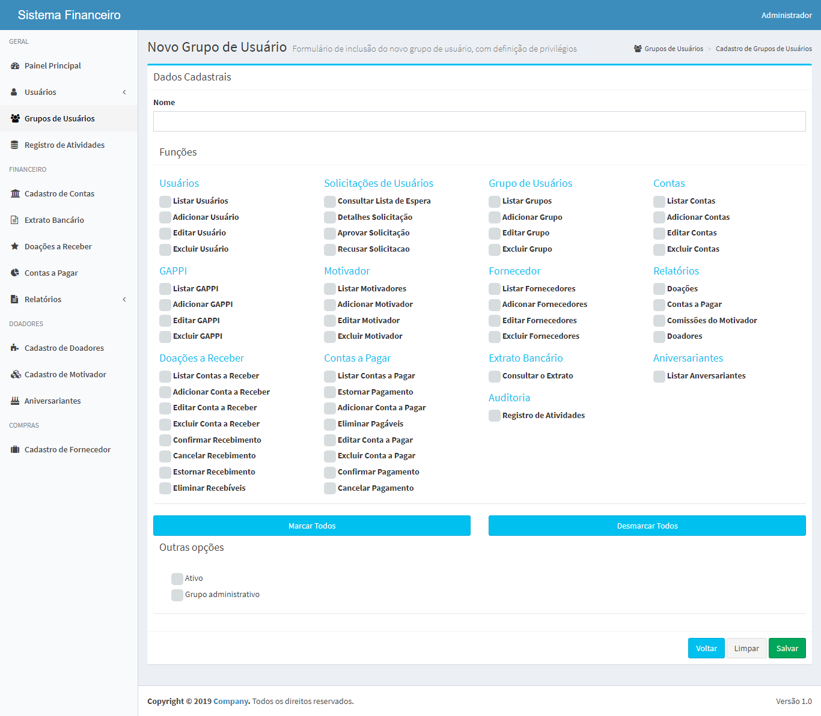Check the Listar Usuários checkbox
821x716 pixels.
point(165,201)
